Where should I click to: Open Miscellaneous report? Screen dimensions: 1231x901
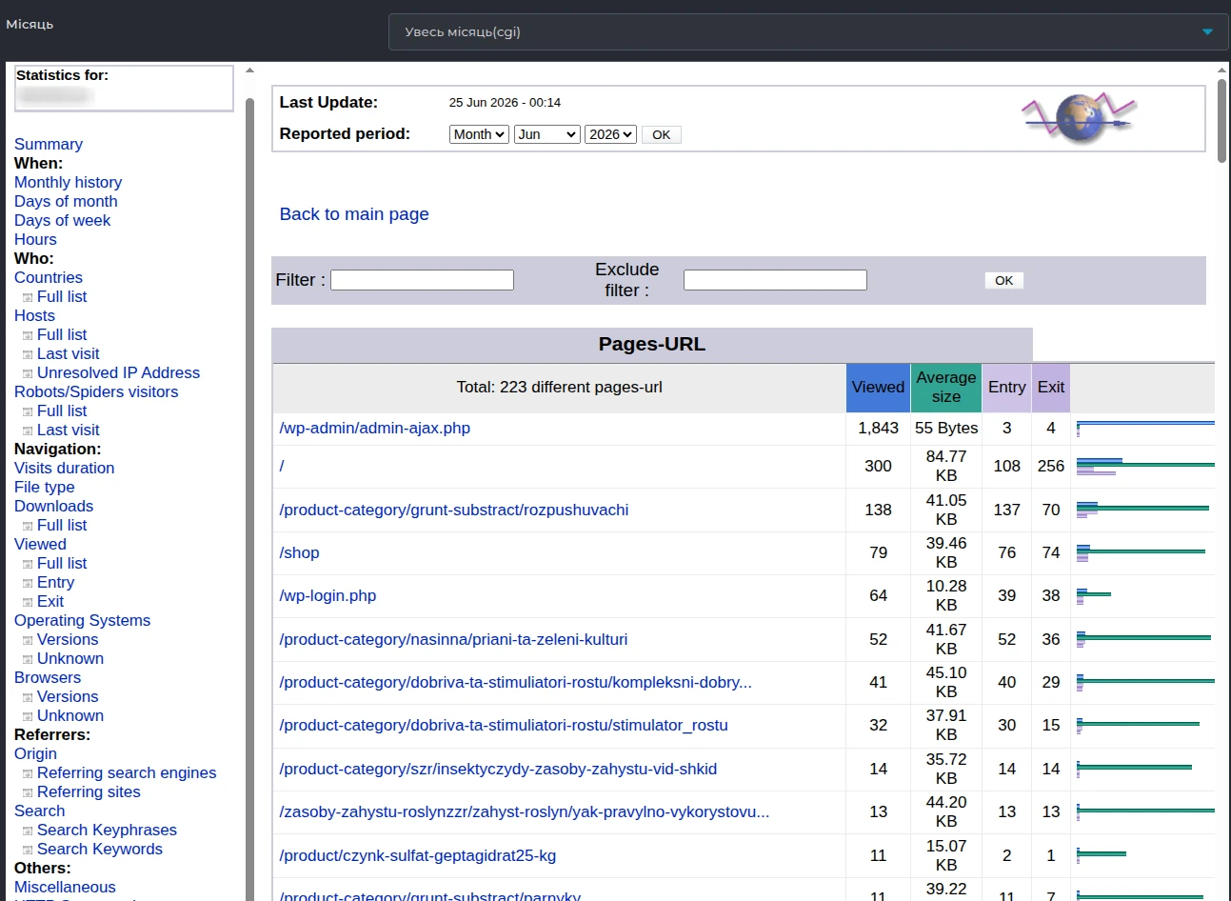[x=65, y=887]
